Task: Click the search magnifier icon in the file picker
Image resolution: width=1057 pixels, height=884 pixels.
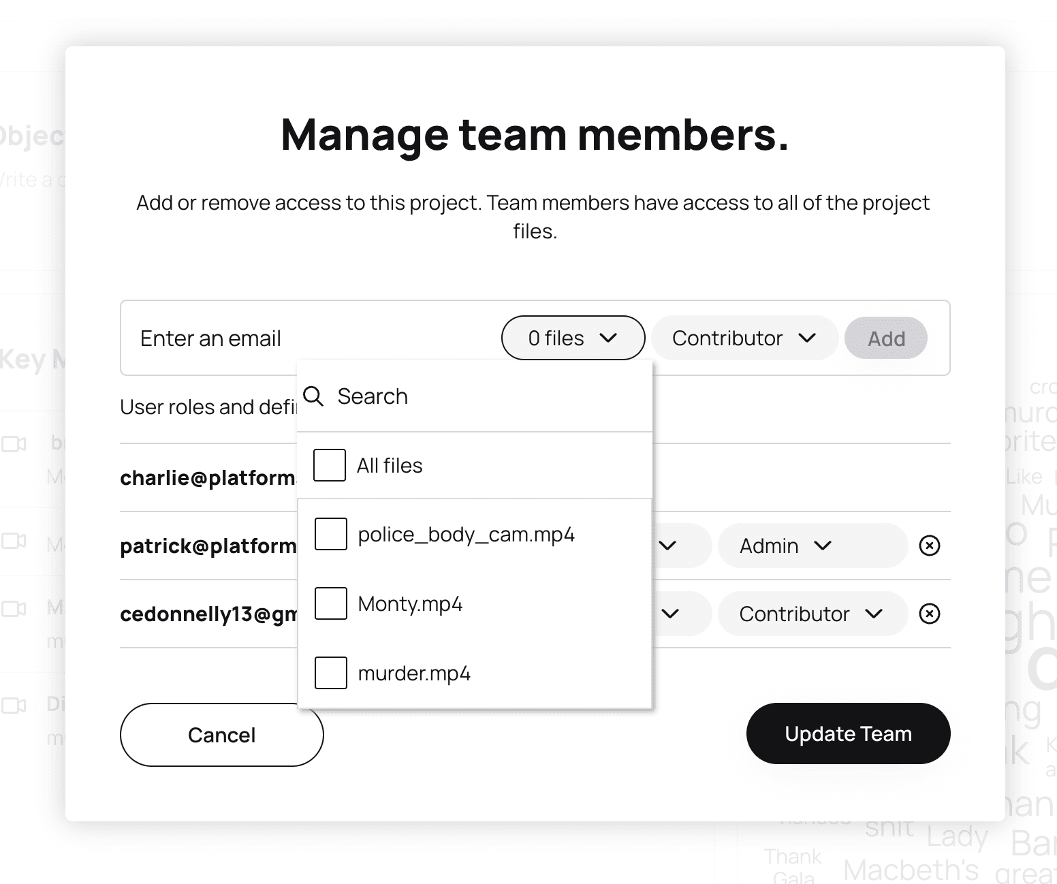Action: point(314,396)
